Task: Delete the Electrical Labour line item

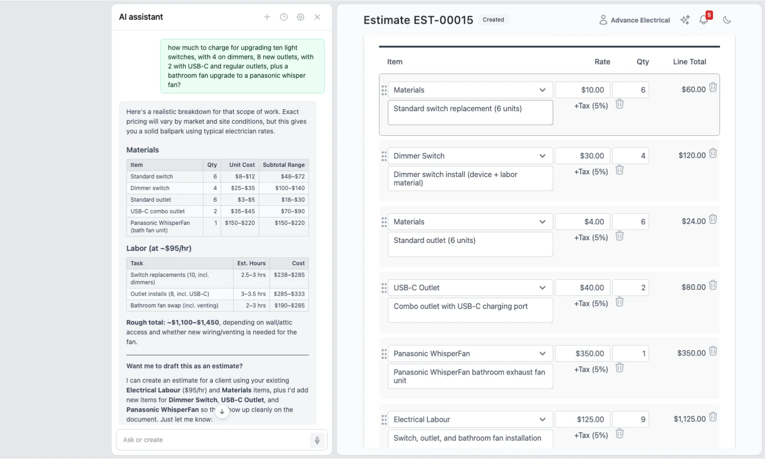Action: [713, 417]
